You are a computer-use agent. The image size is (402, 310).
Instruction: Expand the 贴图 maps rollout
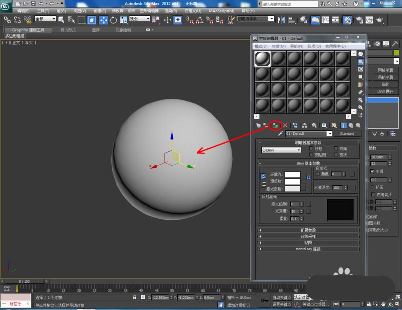[x=308, y=243]
